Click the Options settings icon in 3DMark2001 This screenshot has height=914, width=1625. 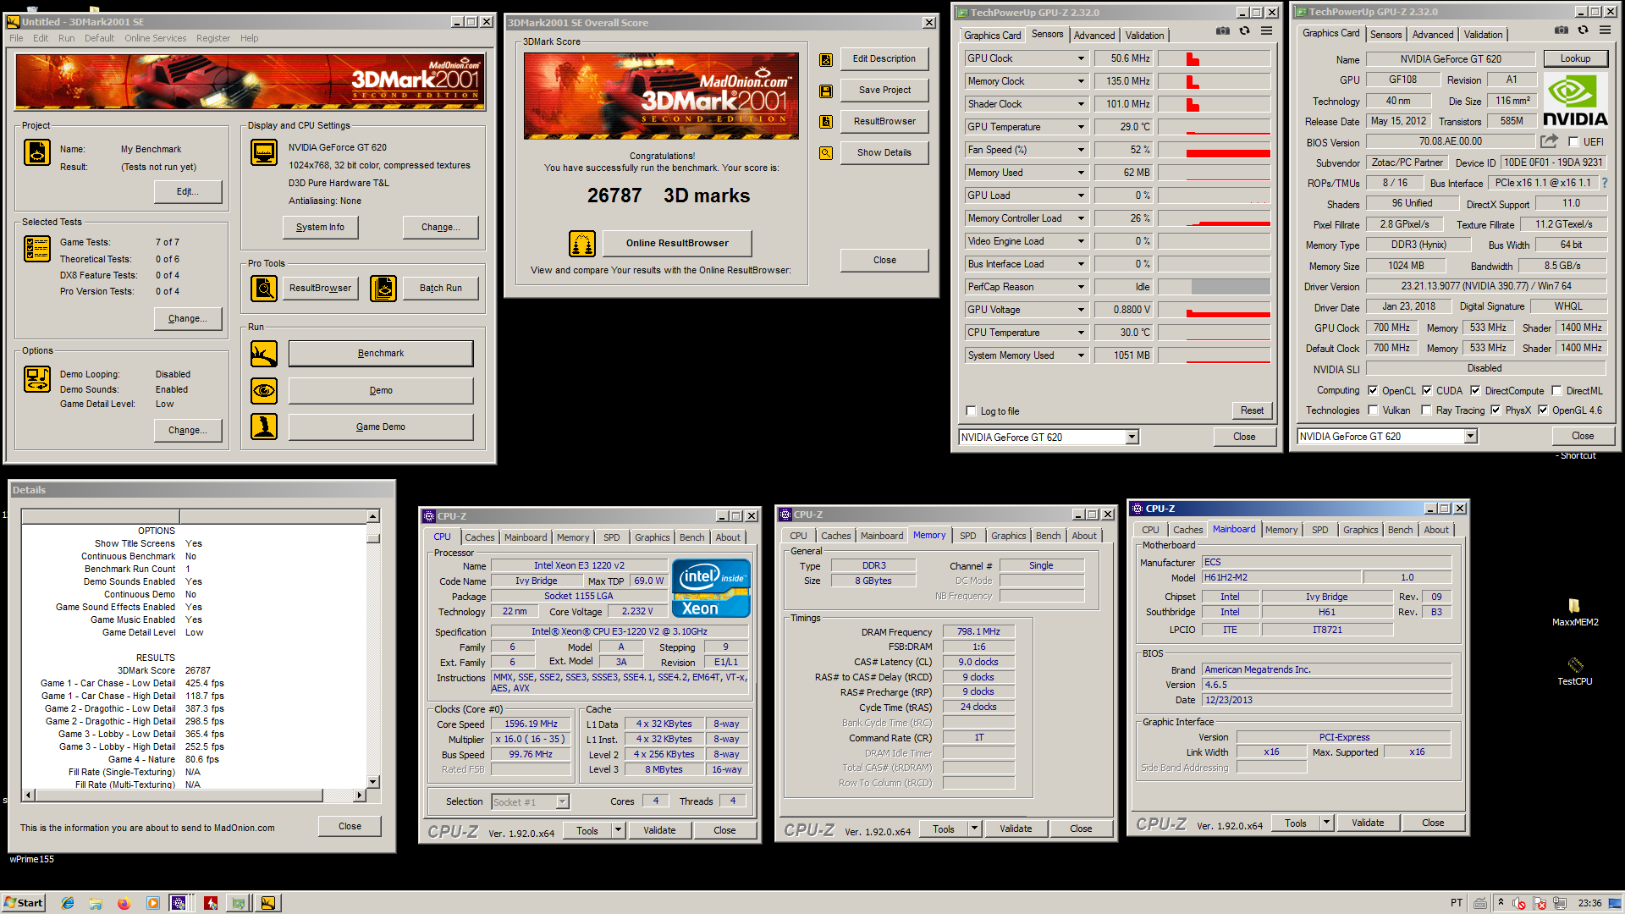(37, 379)
